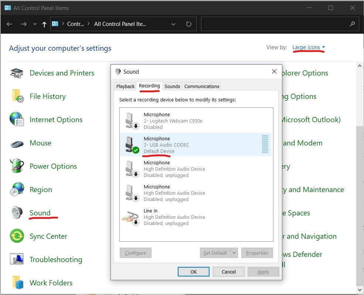Open the File History icon
The width and height of the screenshot is (364, 295).
[x=17, y=96]
